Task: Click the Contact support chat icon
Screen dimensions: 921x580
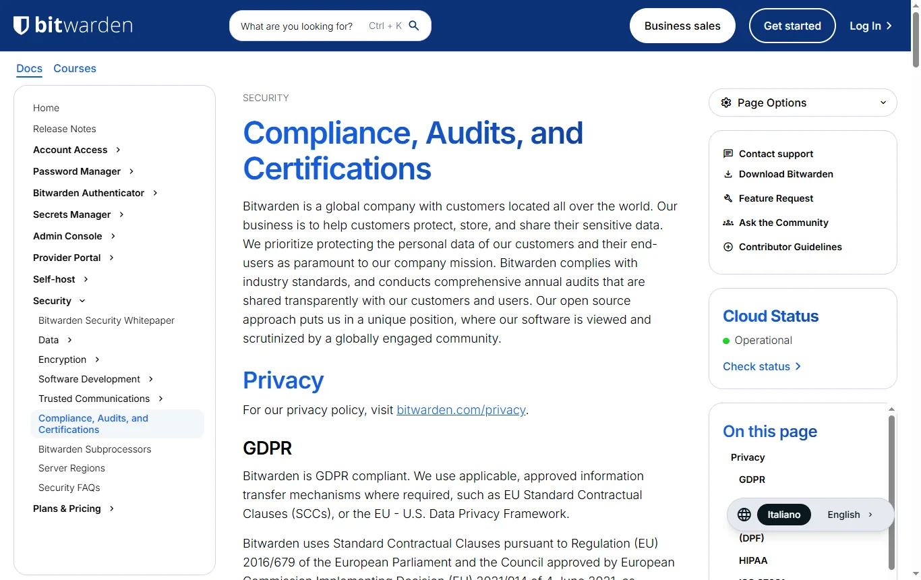Action: tap(728, 154)
